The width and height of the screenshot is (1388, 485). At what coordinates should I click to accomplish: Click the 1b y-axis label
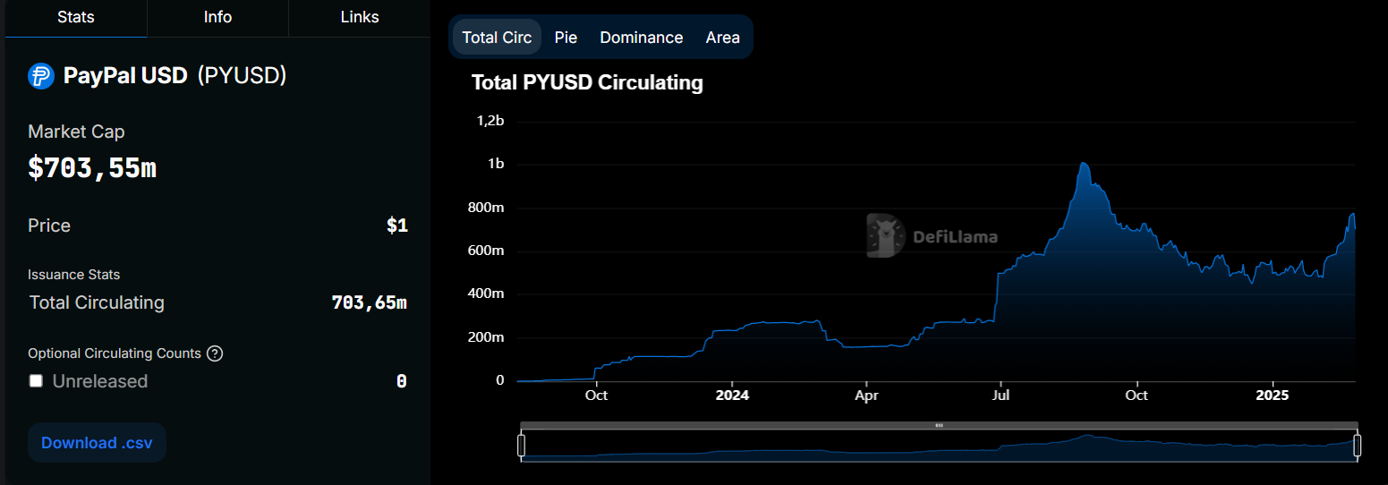(x=496, y=165)
